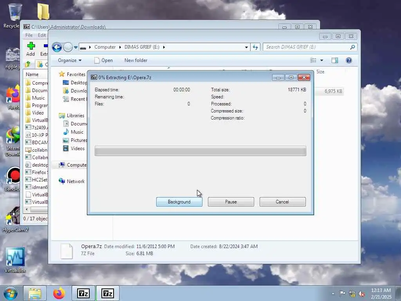Click Action Center flag tray icon
The width and height of the screenshot is (401, 301).
[x=342, y=293]
